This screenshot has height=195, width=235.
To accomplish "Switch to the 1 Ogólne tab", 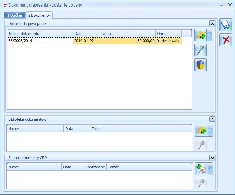I will [14, 15].
